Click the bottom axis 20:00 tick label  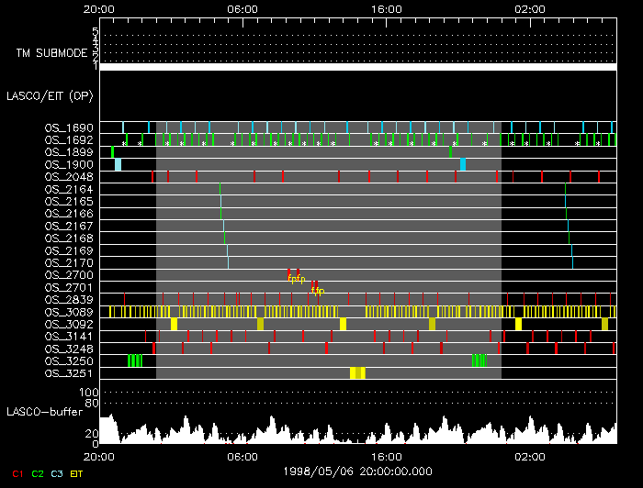pos(99,457)
